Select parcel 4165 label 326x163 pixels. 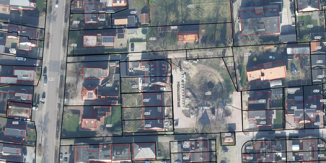tap(247, 55)
